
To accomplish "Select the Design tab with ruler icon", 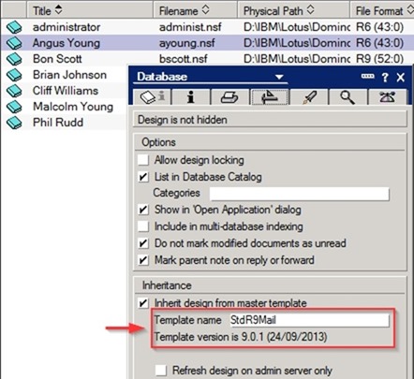I will click(x=269, y=97).
